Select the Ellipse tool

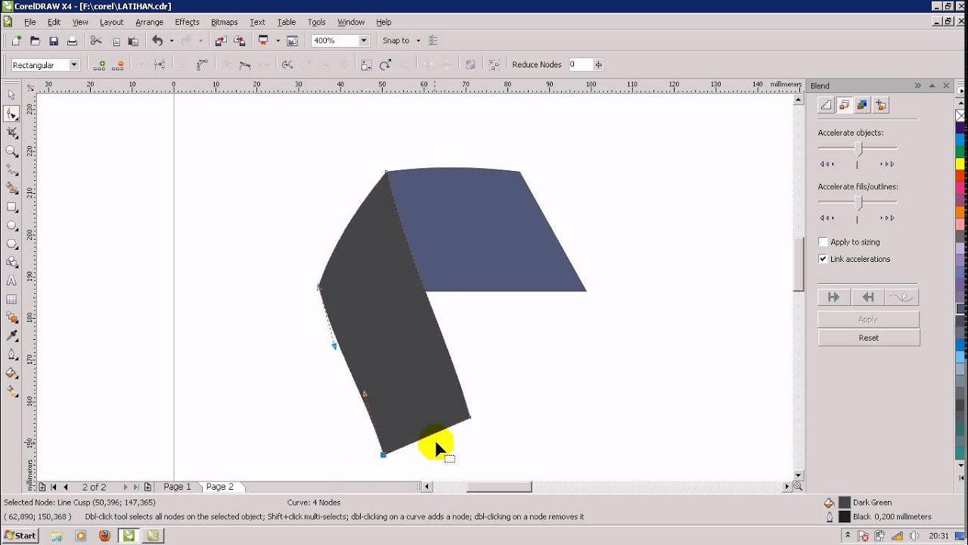click(x=11, y=226)
